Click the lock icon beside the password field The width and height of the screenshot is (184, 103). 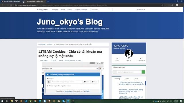point(49,82)
